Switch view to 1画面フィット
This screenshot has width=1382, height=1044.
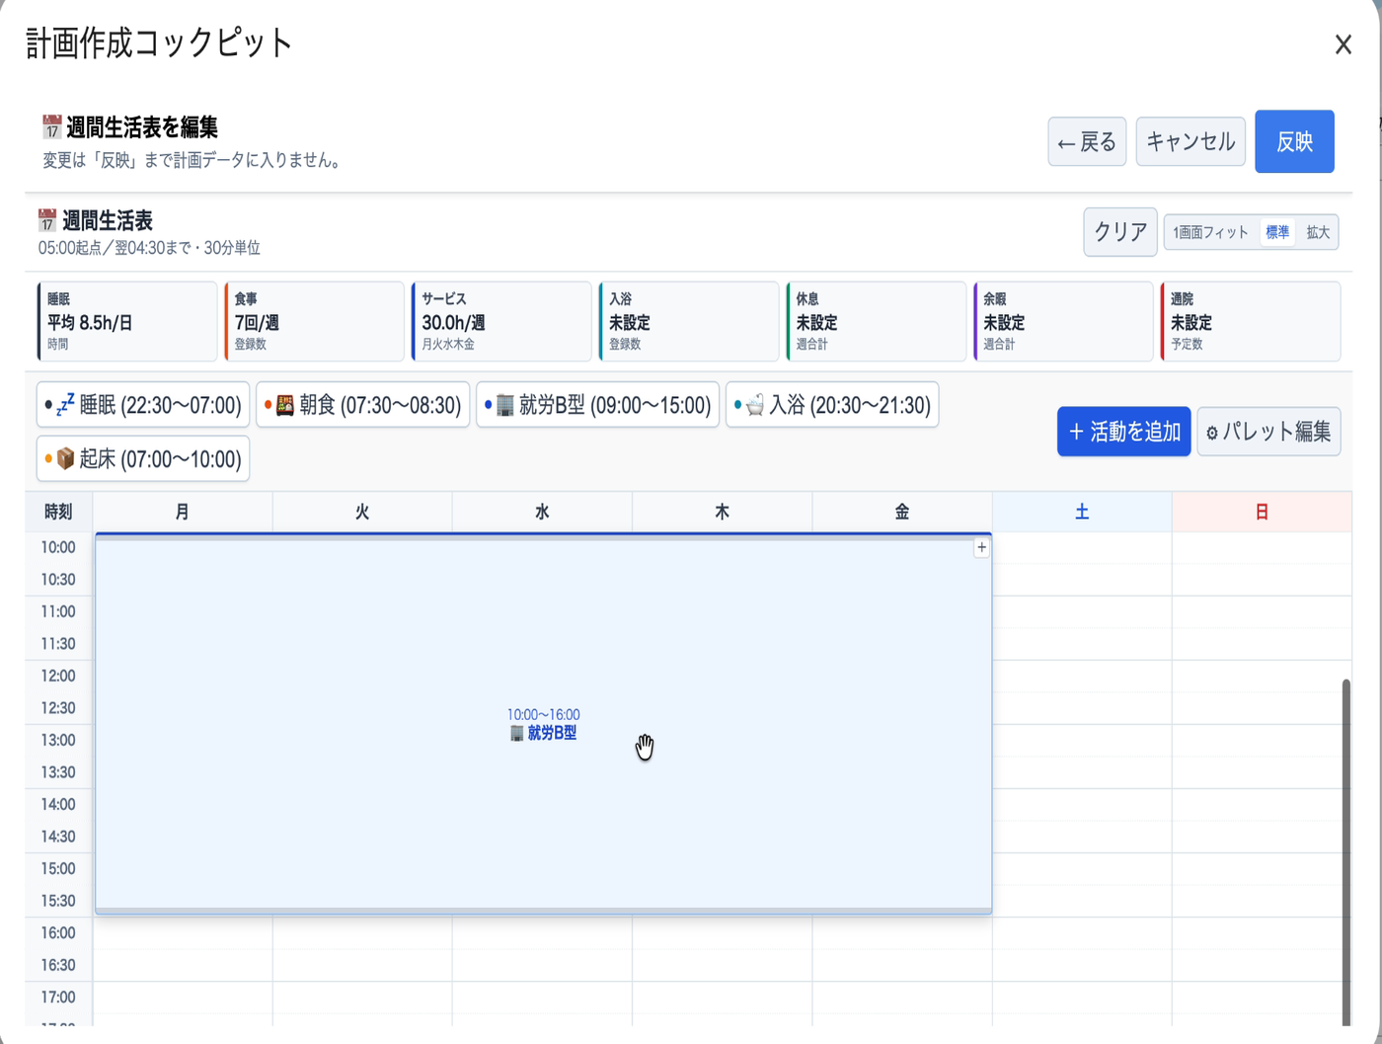click(1210, 233)
